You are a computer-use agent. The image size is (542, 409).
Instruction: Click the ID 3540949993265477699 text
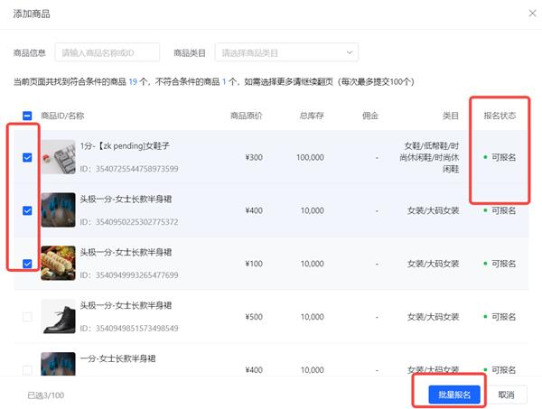coord(129,275)
